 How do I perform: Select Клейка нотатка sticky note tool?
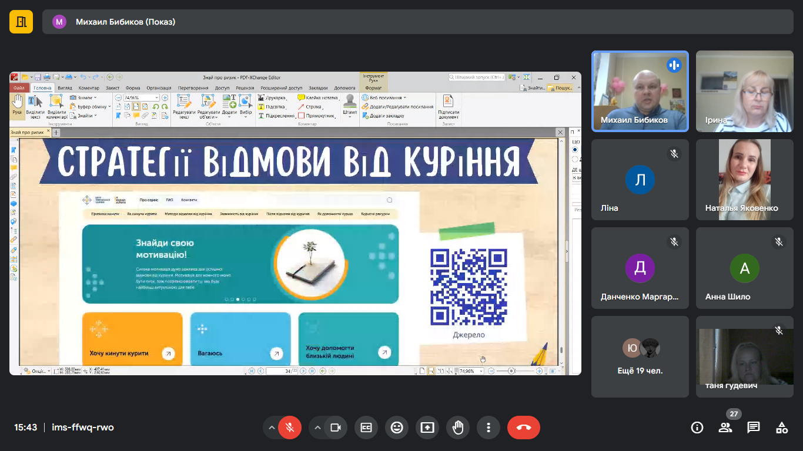318,97
